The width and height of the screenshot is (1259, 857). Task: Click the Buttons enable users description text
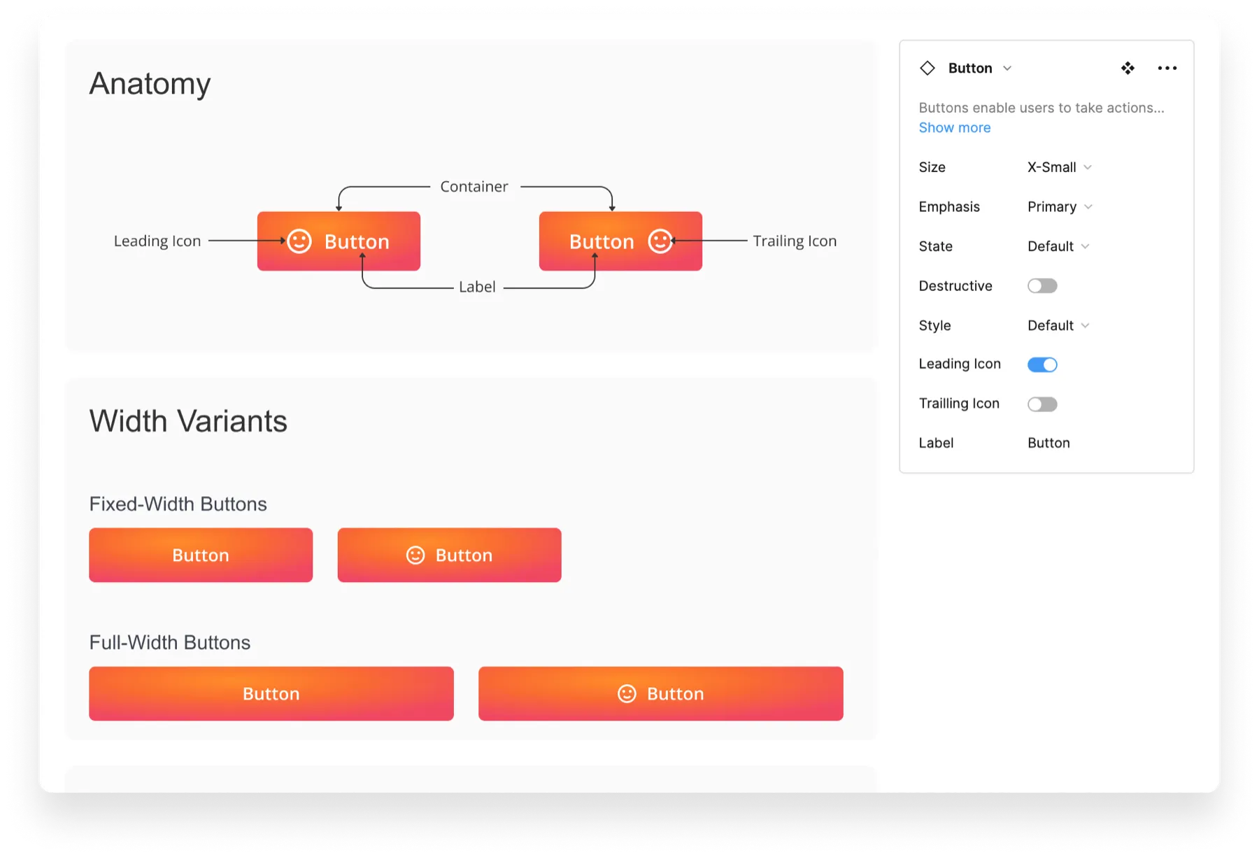click(1041, 108)
